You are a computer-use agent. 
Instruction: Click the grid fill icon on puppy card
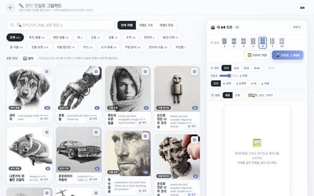(47, 72)
